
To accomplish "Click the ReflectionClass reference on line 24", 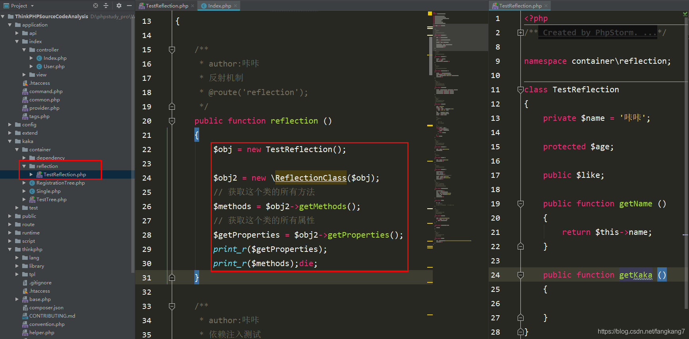I will (x=311, y=178).
